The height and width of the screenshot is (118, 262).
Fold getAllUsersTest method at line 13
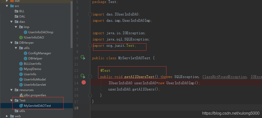(90, 77)
